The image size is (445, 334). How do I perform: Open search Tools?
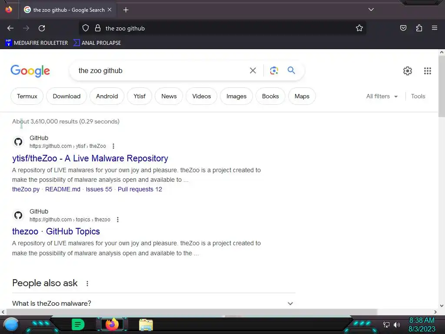tap(418, 96)
